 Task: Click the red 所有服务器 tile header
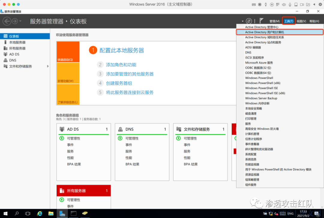click(x=84, y=190)
